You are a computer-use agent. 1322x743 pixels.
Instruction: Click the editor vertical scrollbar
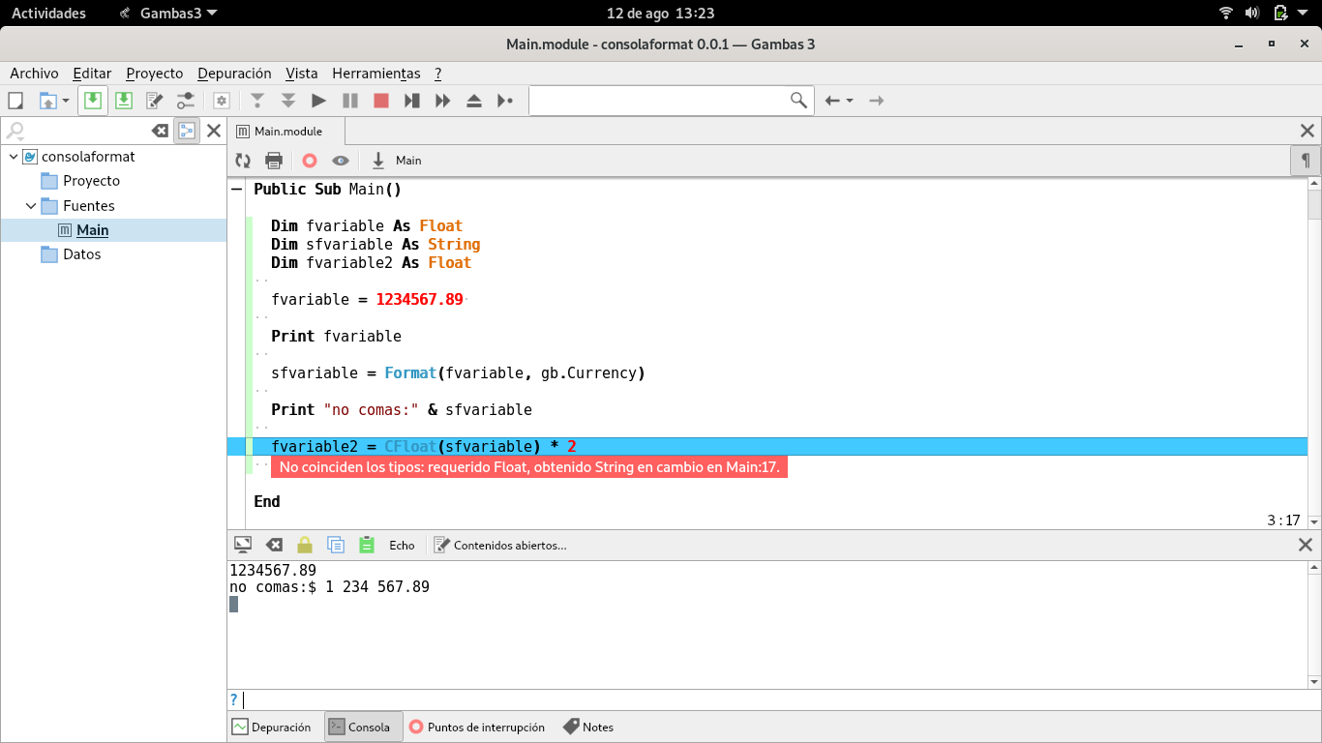click(x=1313, y=368)
